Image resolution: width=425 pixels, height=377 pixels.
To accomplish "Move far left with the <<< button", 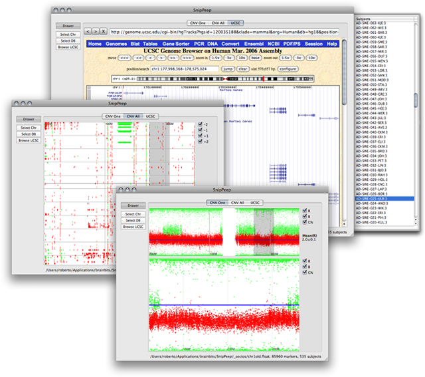I will [x=125, y=58].
